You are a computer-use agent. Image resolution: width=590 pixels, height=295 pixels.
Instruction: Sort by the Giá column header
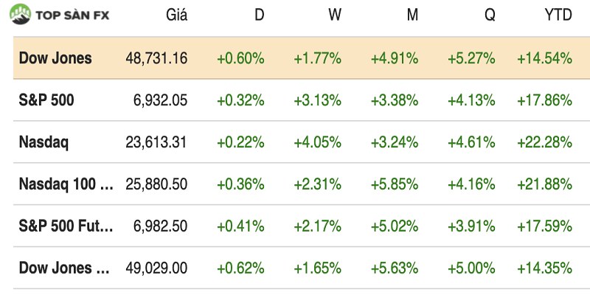pos(176,15)
